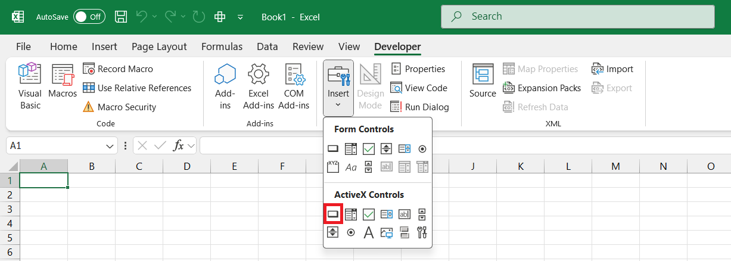Insert the ActiveX Image control
The height and width of the screenshot is (261, 731).
(387, 232)
